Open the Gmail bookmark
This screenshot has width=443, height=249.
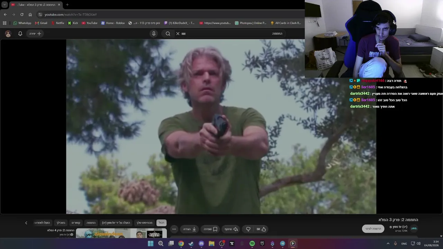41,23
